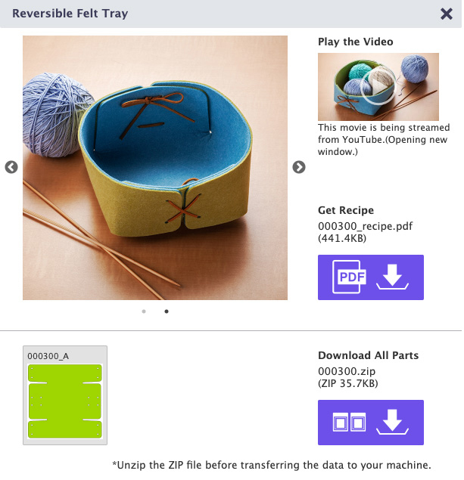Open the 000300_recipe.pdf file name
This screenshot has width=464, height=480.
(x=365, y=226)
